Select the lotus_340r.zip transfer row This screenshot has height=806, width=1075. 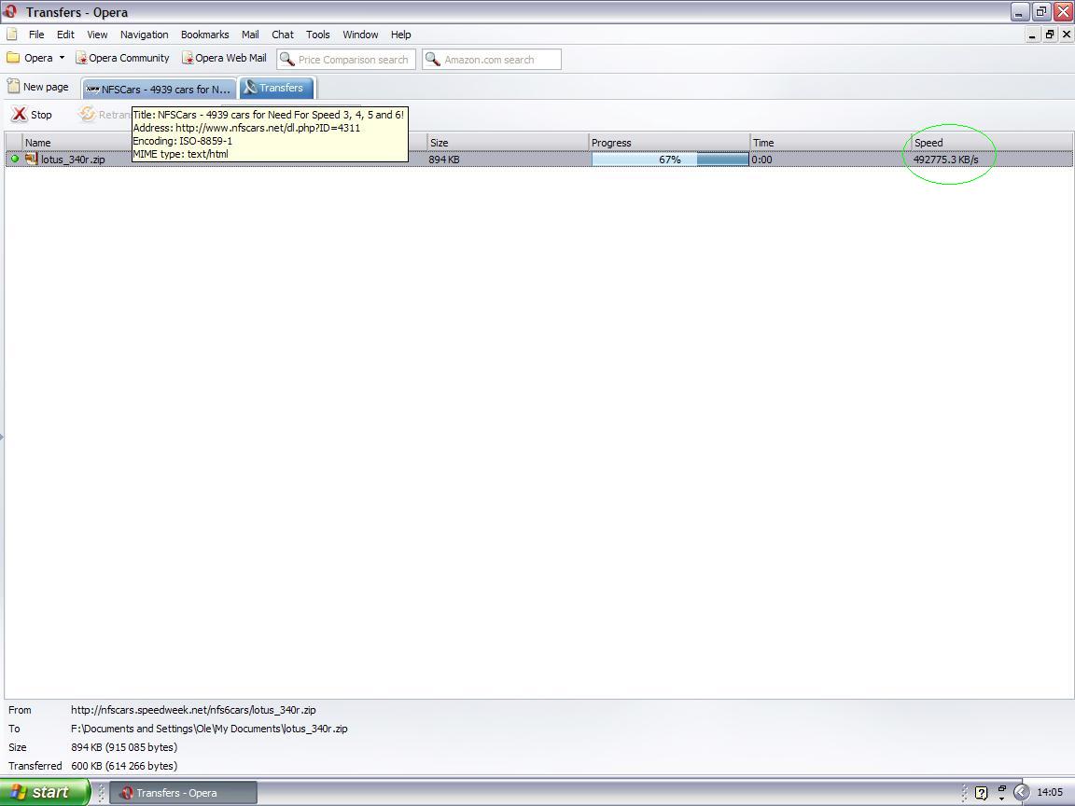pyautogui.click(x=538, y=159)
